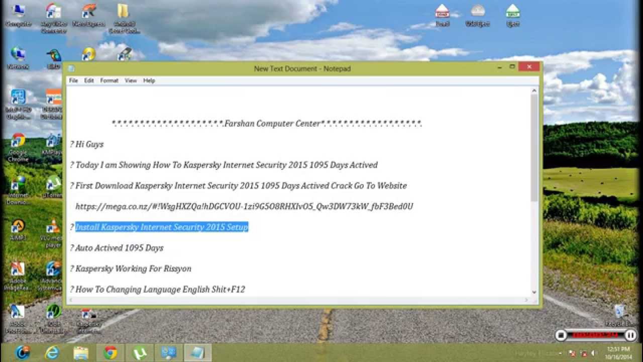Click the green-roofed desktop icon at top right
This screenshot has height=362, width=643.
pos(513,15)
